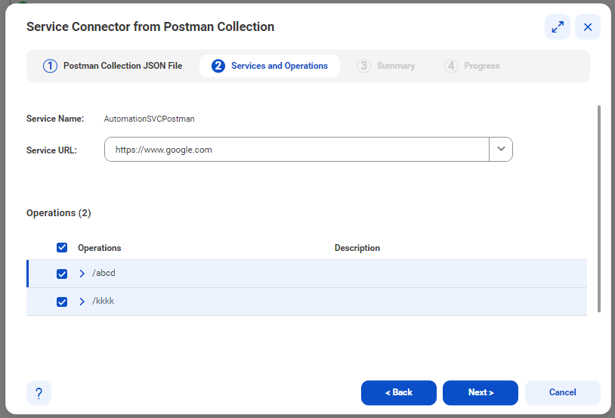This screenshot has height=418, width=615.
Task: Click the /kkkk operation name
Action: pyautogui.click(x=104, y=301)
